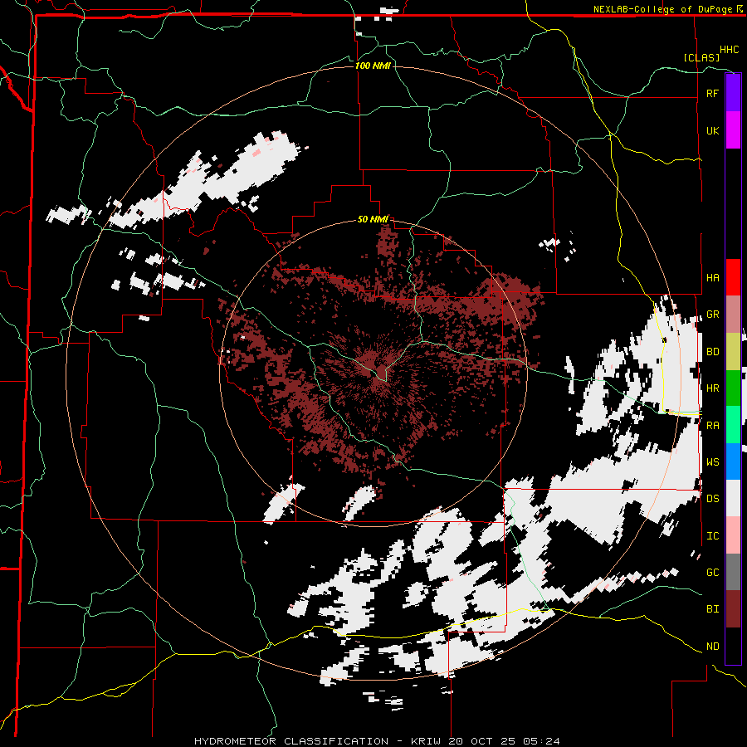Click the KRIW radar site identifier
The height and width of the screenshot is (747, 747).
[427, 741]
